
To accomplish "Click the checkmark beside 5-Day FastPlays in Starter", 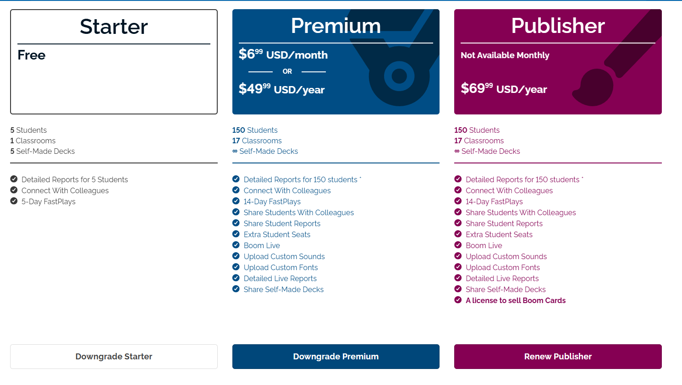I will (14, 201).
